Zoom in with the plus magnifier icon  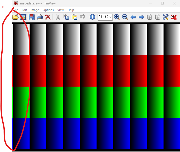coord(117,17)
